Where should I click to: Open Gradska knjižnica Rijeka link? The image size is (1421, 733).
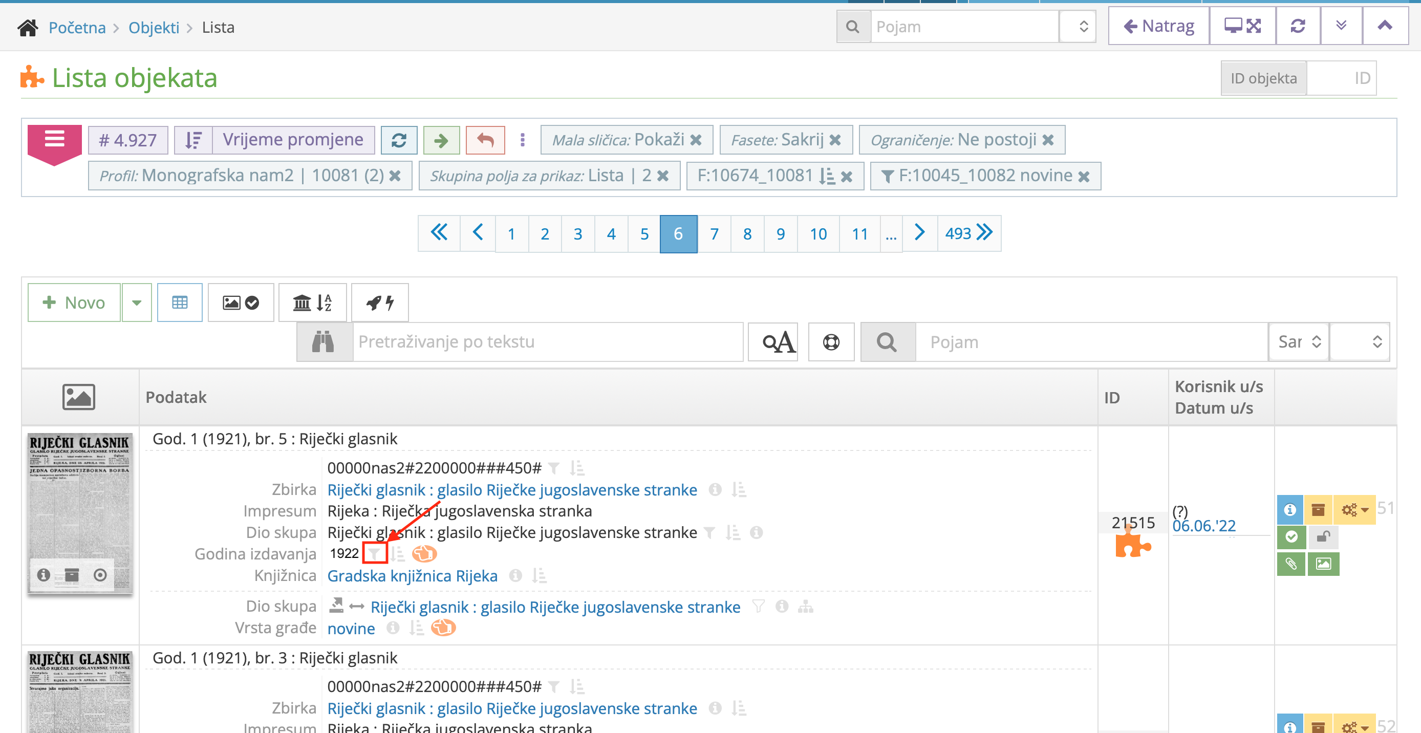coord(413,576)
